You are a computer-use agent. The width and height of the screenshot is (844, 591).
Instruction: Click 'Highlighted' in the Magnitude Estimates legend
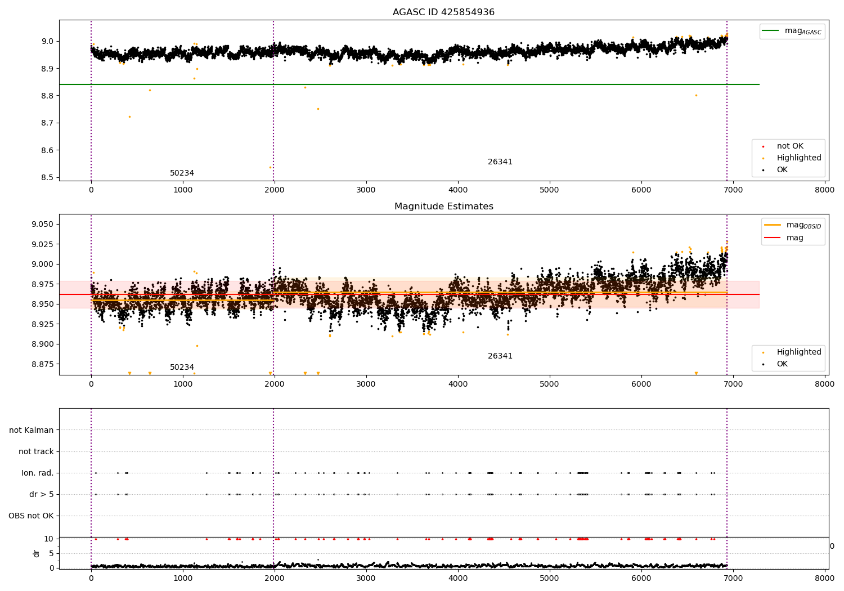pyautogui.click(x=799, y=352)
